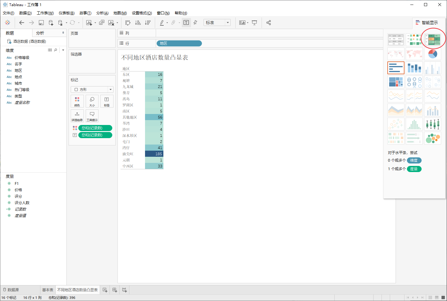The width and height of the screenshot is (447, 301).
Task: Click the dimensions view-as-list grid icon
Action: click(x=50, y=50)
